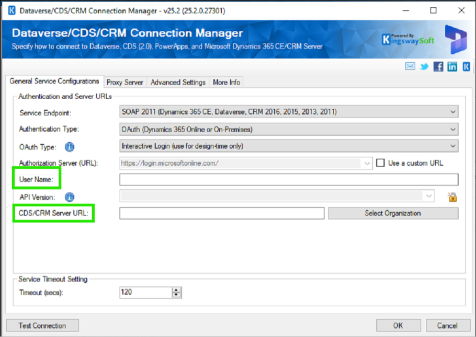
Task: Click the 'Service Endpoint:' label
Action: (45, 113)
